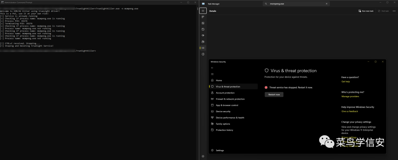Go back in Windows Security

point(212,68)
